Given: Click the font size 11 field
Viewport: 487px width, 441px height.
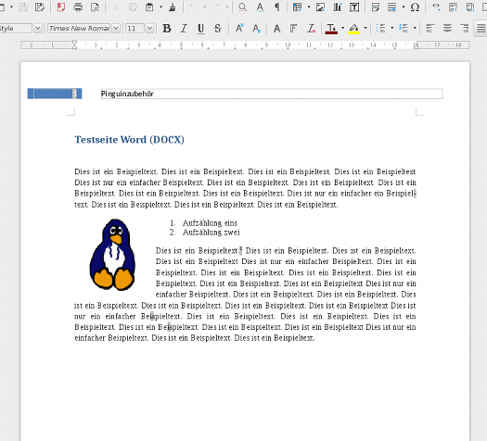Looking at the screenshot, I should pos(135,29).
